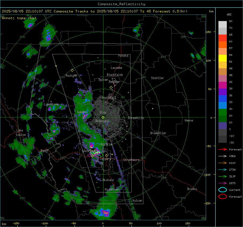Click yellow diamond marker above RockyMH
The image size is (243, 227).
tap(72, 70)
